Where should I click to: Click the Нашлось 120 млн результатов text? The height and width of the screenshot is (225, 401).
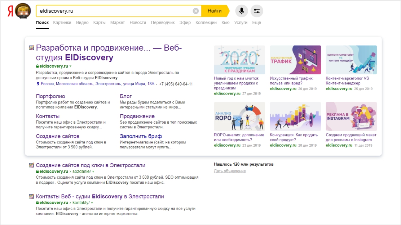(244, 164)
